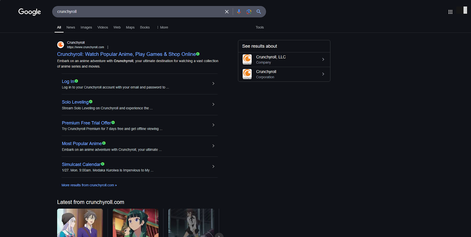This screenshot has width=471, height=237.
Task: Expand Crunchyroll, LLC result chevron
Action: 323,59
